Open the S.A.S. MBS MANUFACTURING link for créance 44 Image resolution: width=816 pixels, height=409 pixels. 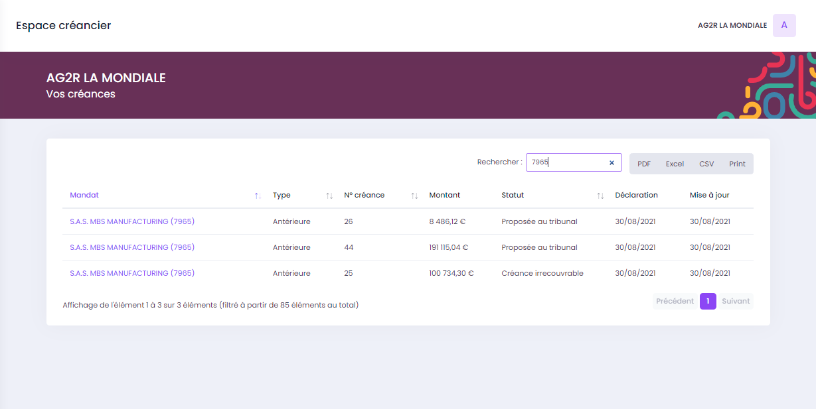click(132, 247)
